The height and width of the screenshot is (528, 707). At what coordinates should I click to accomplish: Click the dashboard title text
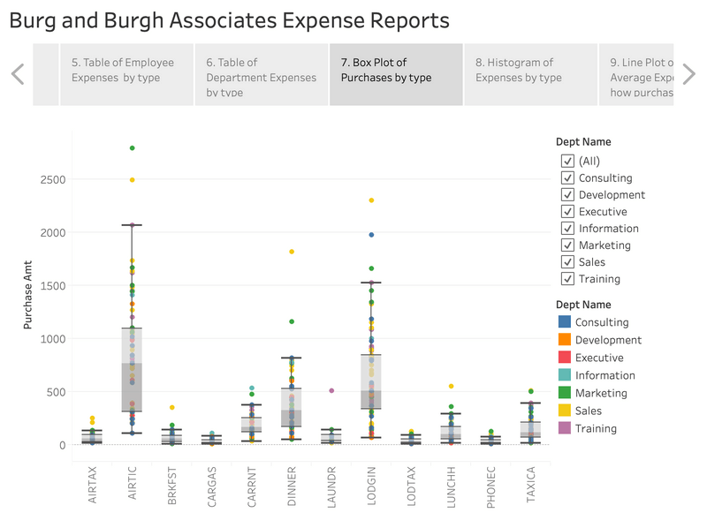pyautogui.click(x=229, y=20)
